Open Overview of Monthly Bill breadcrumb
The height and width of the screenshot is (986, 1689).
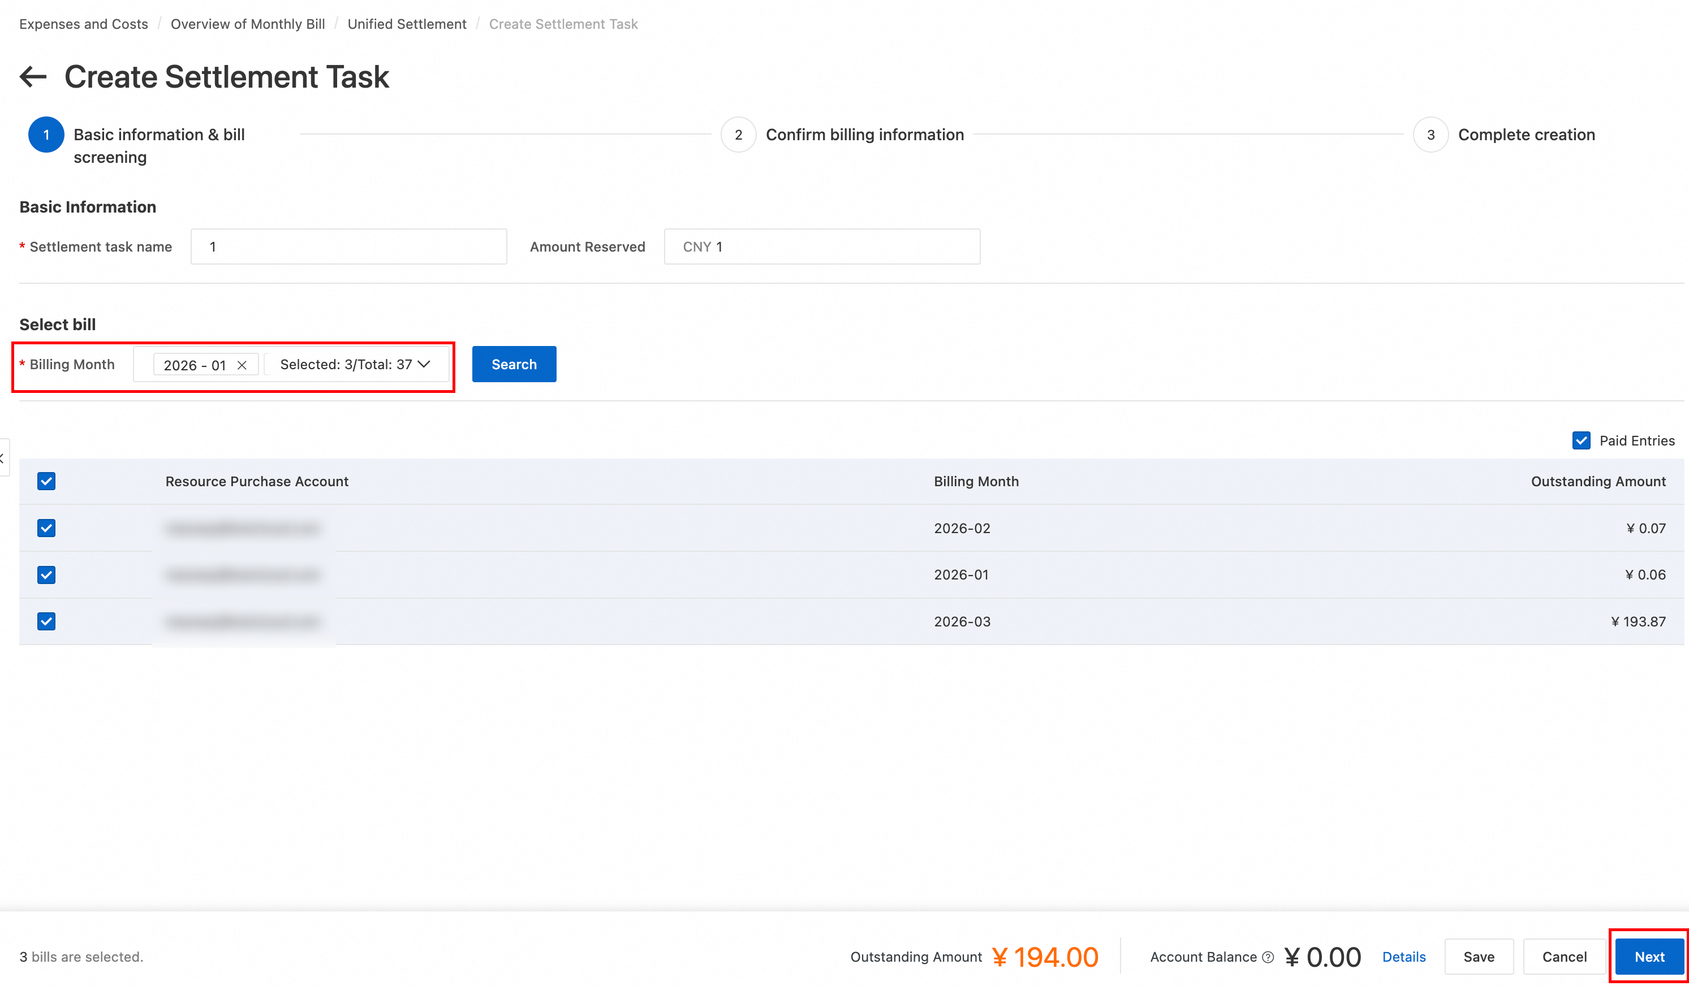click(247, 24)
